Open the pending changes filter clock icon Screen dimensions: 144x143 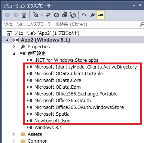pyautogui.click(x=36, y=15)
